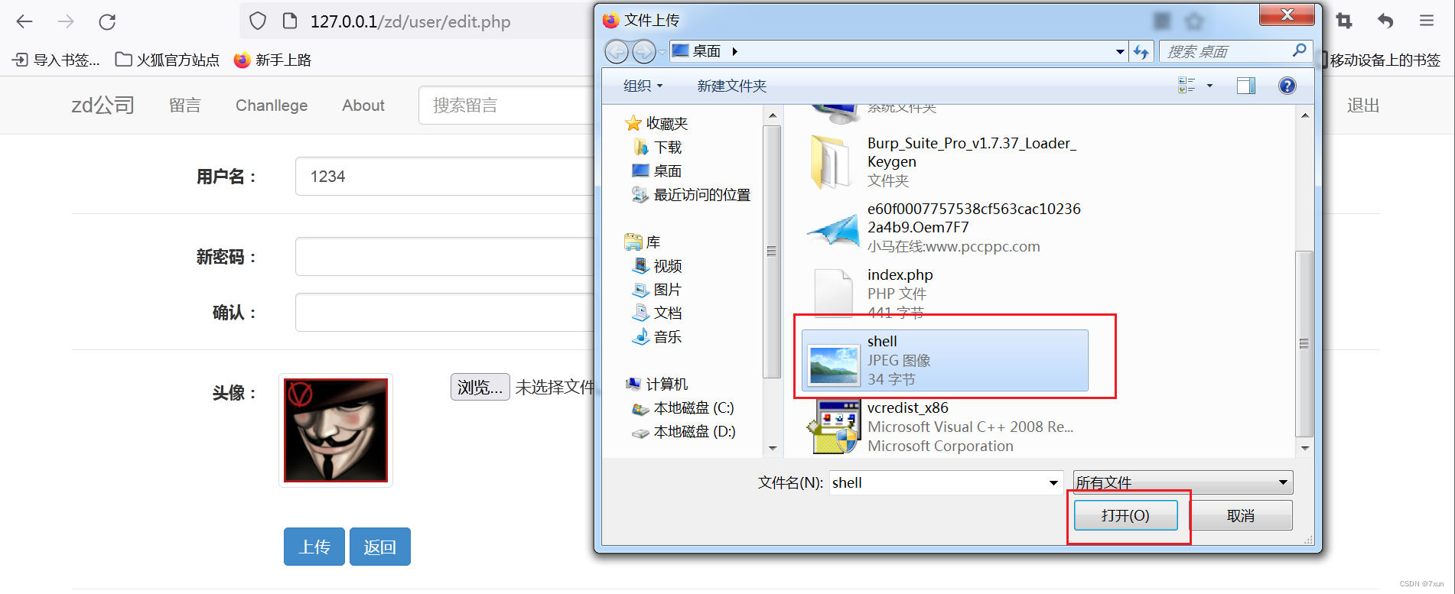
Task: Click the 打开(O) button
Action: [1125, 515]
